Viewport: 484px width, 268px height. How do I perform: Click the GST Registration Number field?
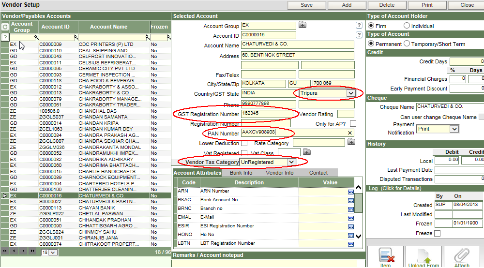[267, 114]
